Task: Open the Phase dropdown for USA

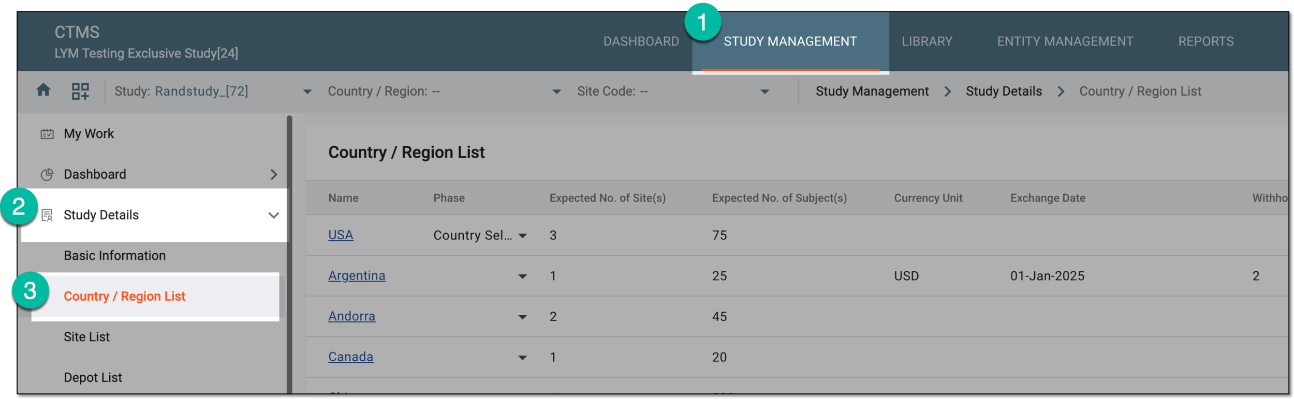Action: tap(523, 236)
